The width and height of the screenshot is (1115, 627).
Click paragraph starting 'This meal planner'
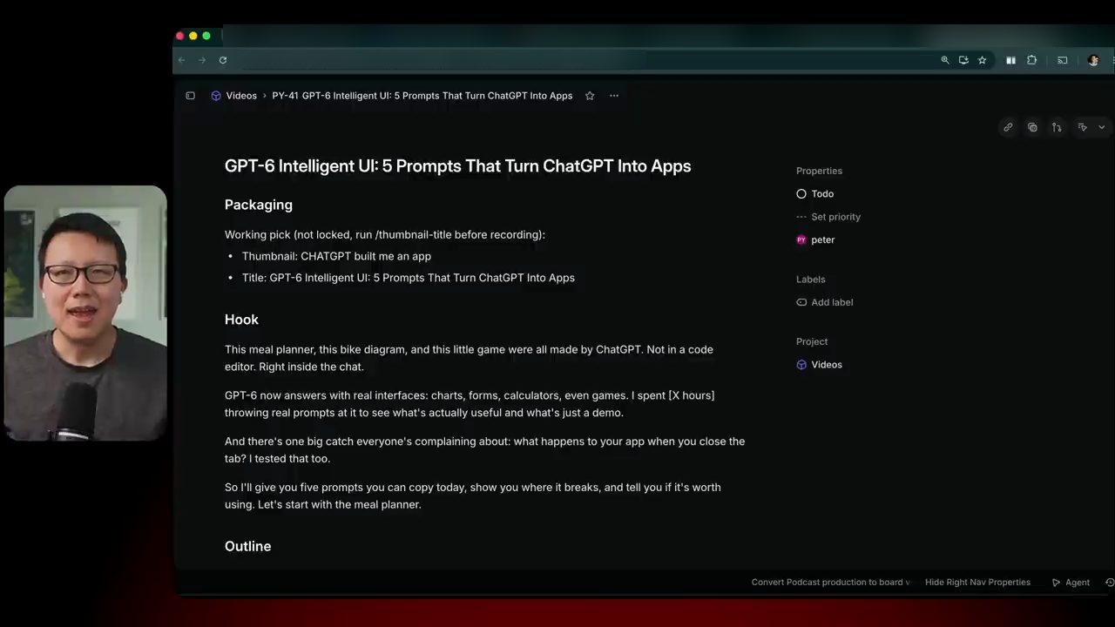[x=469, y=358]
